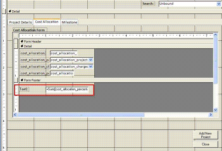Select the =Sum([cost_allocation_percent text box
The width and height of the screenshot is (222, 151).
(67, 89)
